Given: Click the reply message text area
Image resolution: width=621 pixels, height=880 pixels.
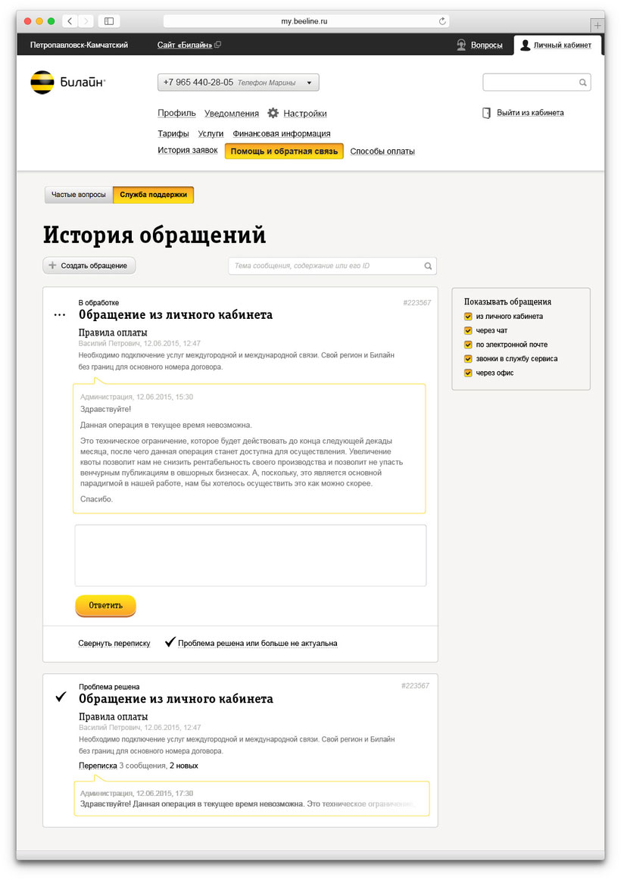Looking at the screenshot, I should pos(250,555).
